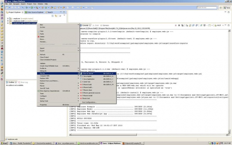The height and width of the screenshot is (145, 232).
Task: Open Project Explorer View Menu triangle
Action: pos(64,15)
